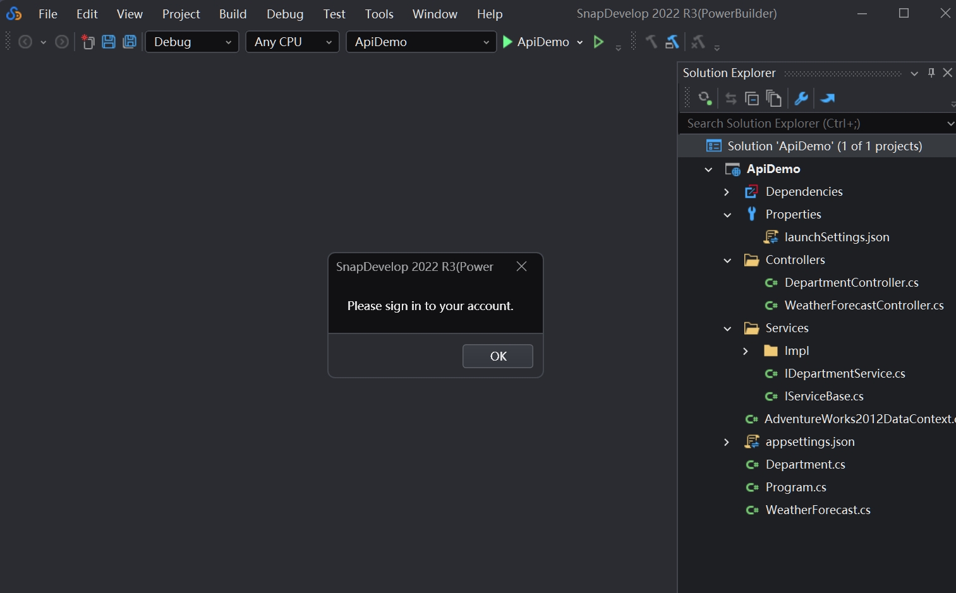Click the Solution Explorer refresh icon
Viewport: 956px width, 593px height.
click(705, 99)
